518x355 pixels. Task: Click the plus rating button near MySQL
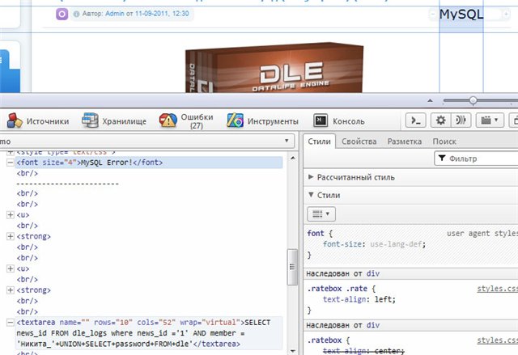506,15
